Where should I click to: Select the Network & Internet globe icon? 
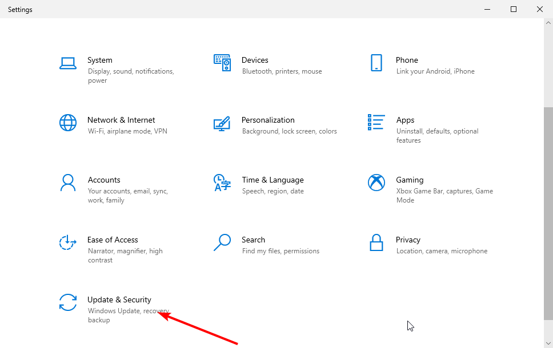[68, 123]
